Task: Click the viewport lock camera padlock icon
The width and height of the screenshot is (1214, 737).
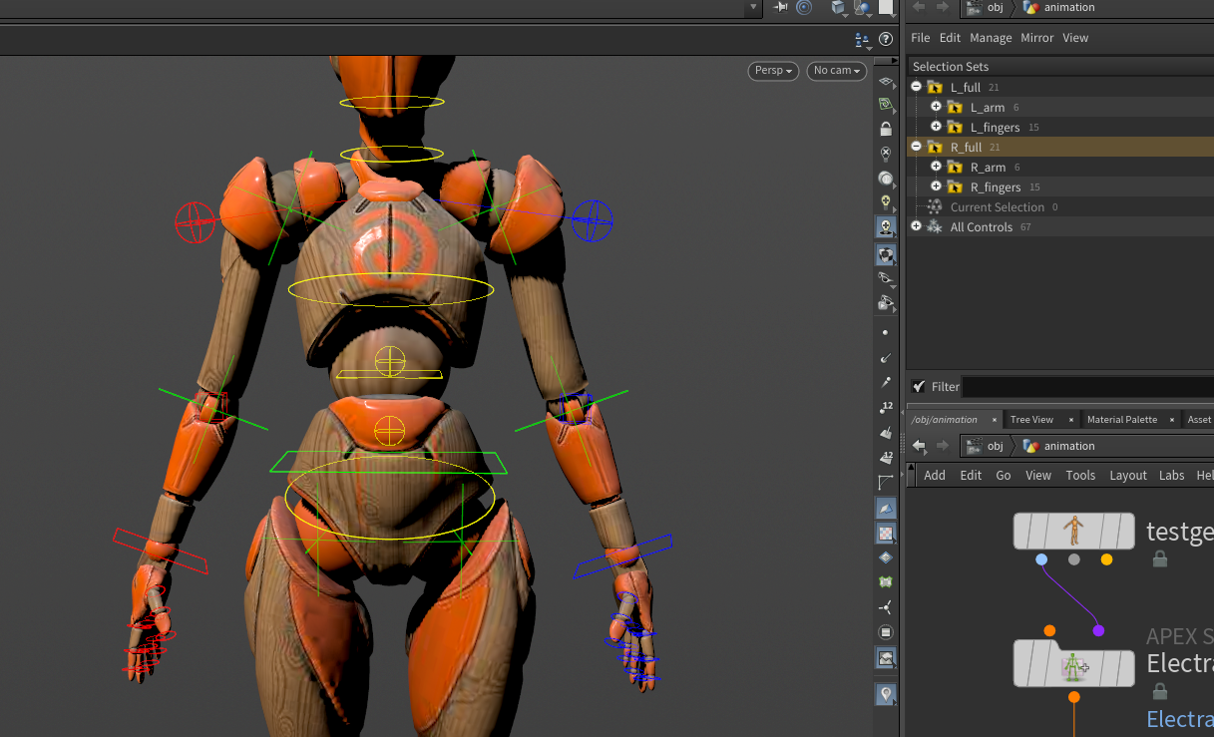Action: pyautogui.click(x=886, y=130)
